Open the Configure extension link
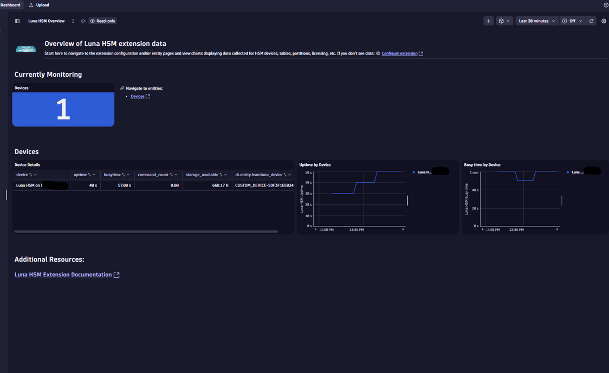 [x=399, y=54]
